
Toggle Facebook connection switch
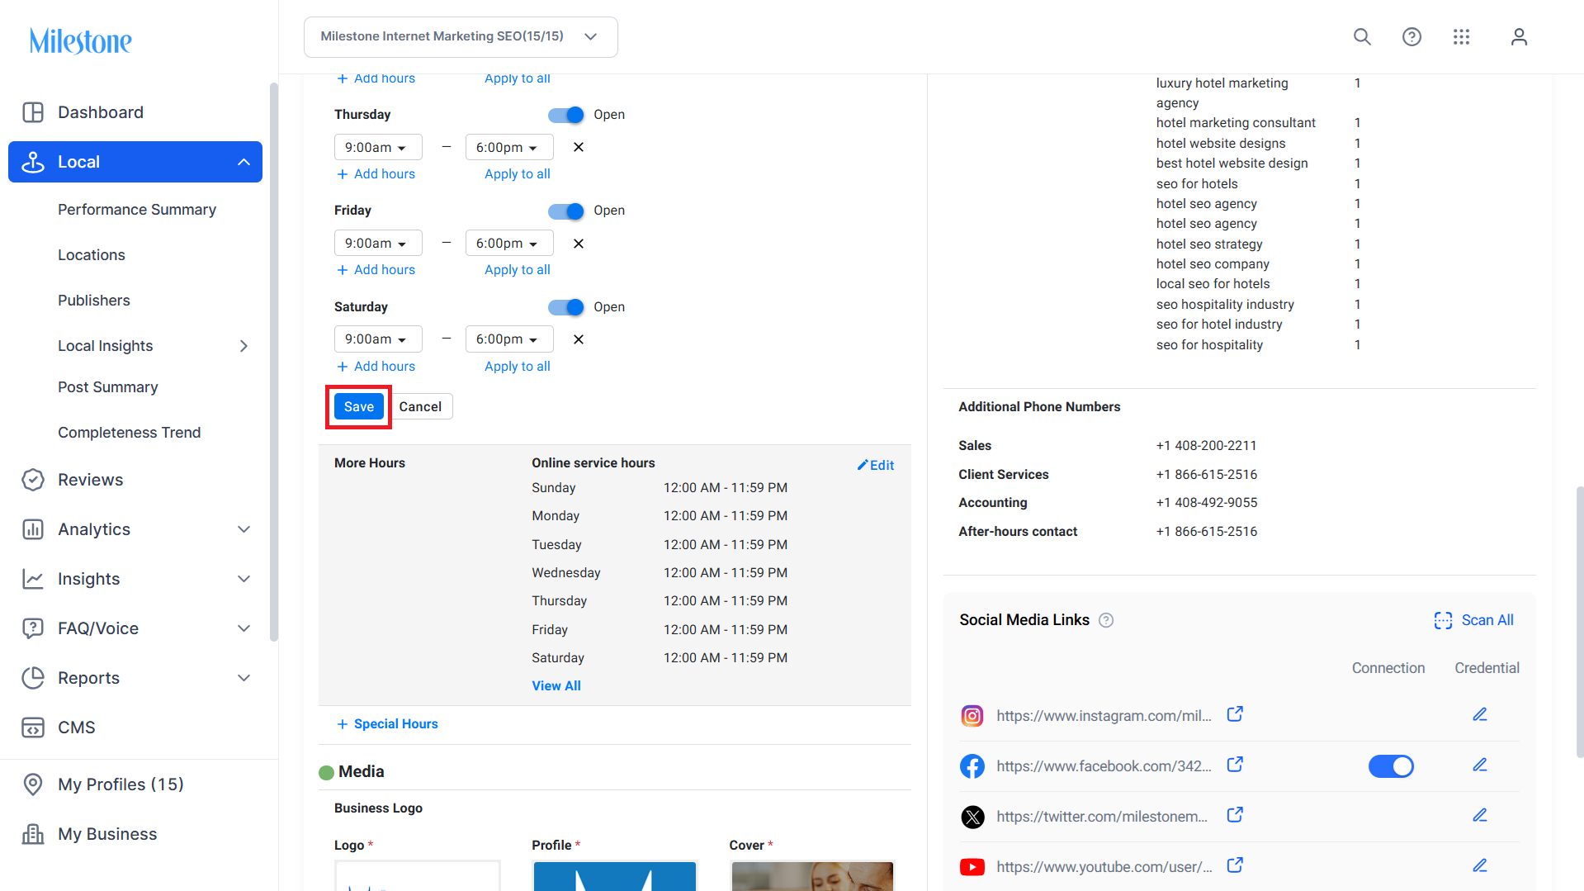pyautogui.click(x=1391, y=766)
